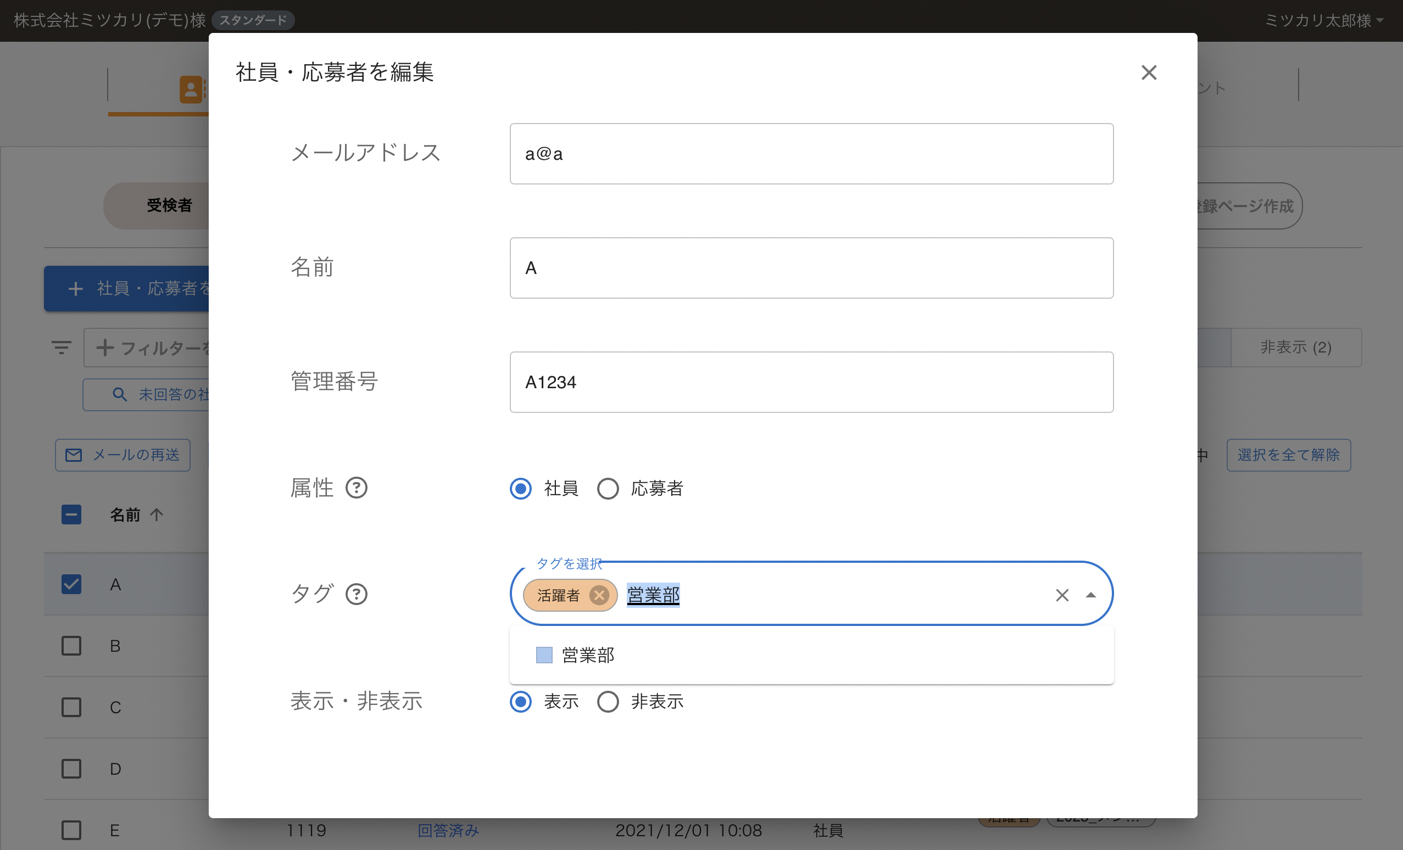Viewport: 1403px width, 850px height.
Task: Click the filter list icon
Action: tap(61, 346)
